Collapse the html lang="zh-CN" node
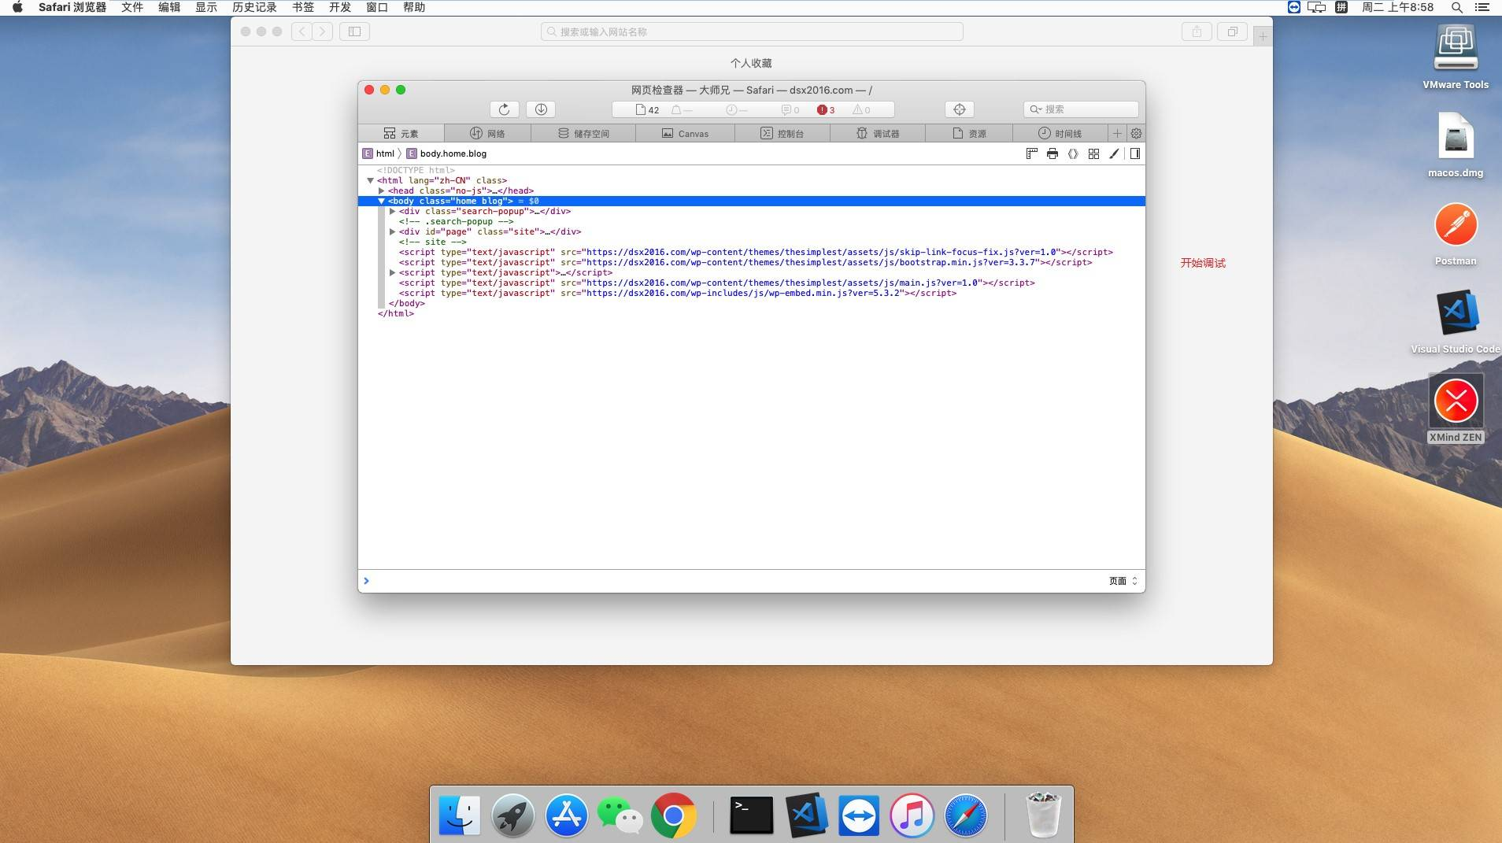1502x843 pixels. 370,180
